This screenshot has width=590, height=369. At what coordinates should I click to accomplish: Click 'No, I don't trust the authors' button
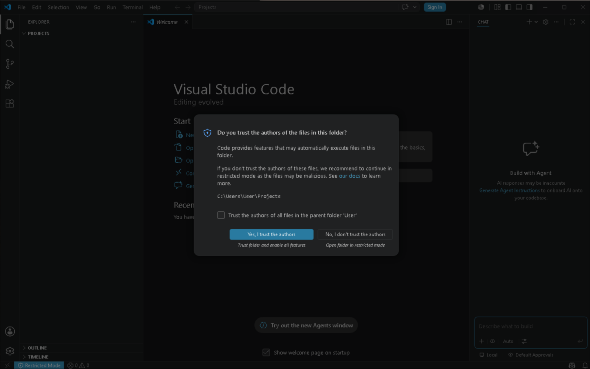coord(355,234)
